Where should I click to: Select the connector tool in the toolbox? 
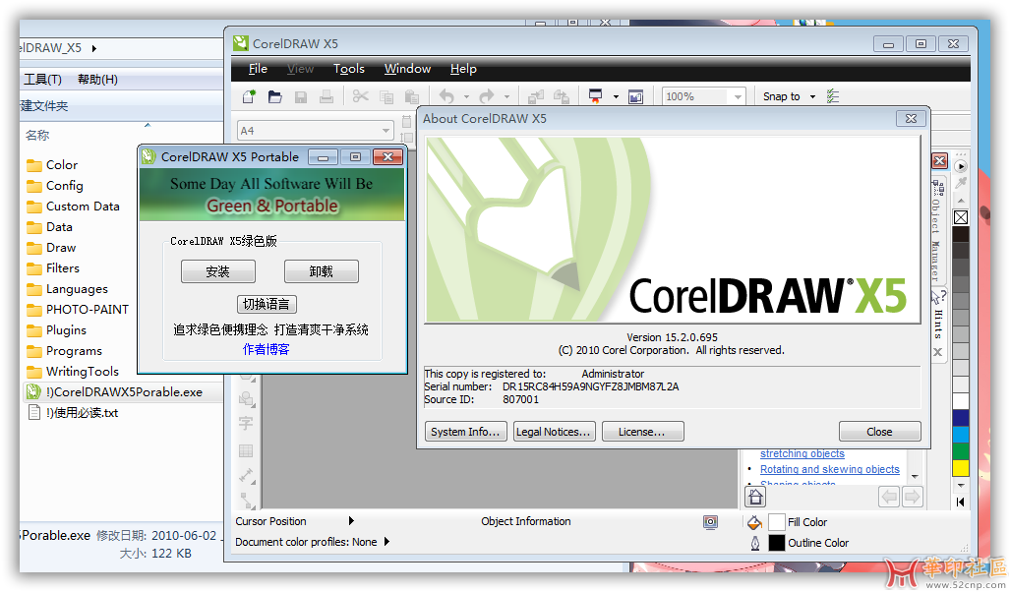pyautogui.click(x=248, y=501)
